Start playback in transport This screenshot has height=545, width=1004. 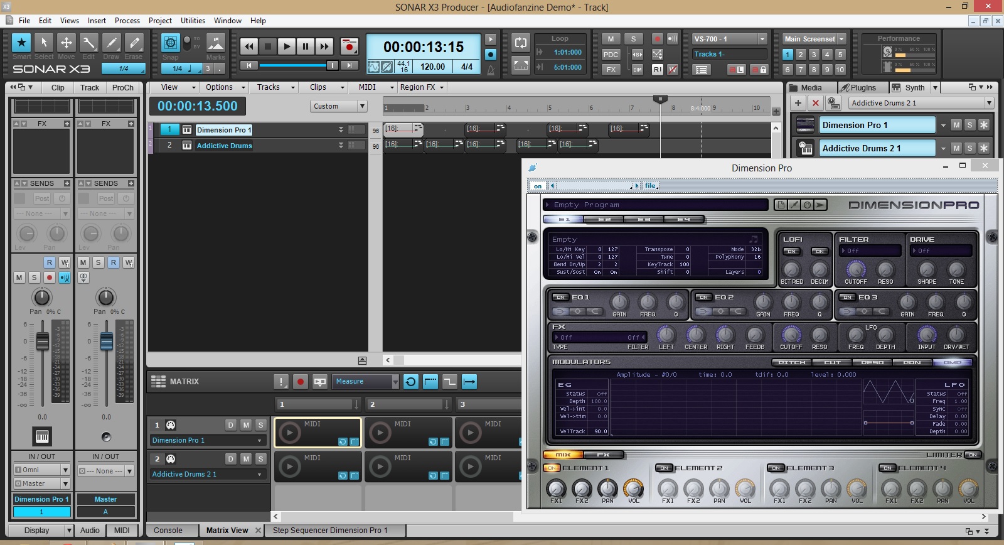[287, 46]
